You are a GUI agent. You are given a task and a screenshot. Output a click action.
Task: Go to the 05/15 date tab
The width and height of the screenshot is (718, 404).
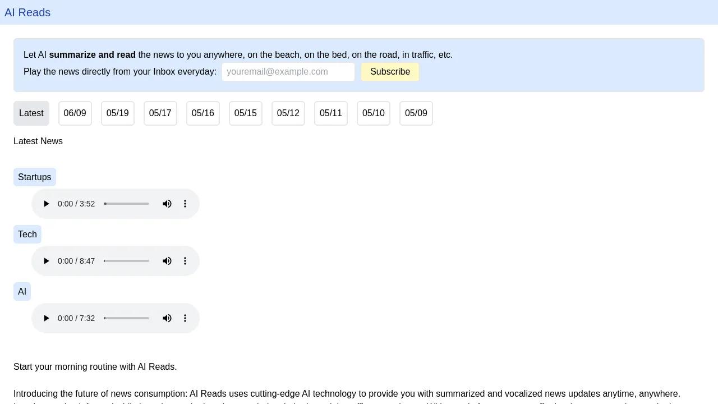tap(246, 113)
